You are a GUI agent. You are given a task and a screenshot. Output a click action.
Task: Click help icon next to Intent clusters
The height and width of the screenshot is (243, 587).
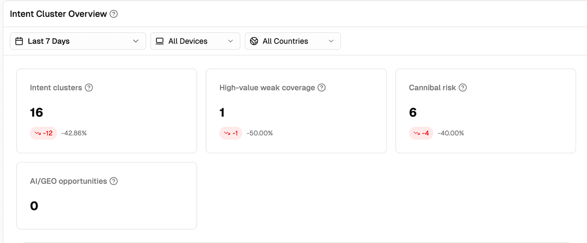(x=89, y=87)
